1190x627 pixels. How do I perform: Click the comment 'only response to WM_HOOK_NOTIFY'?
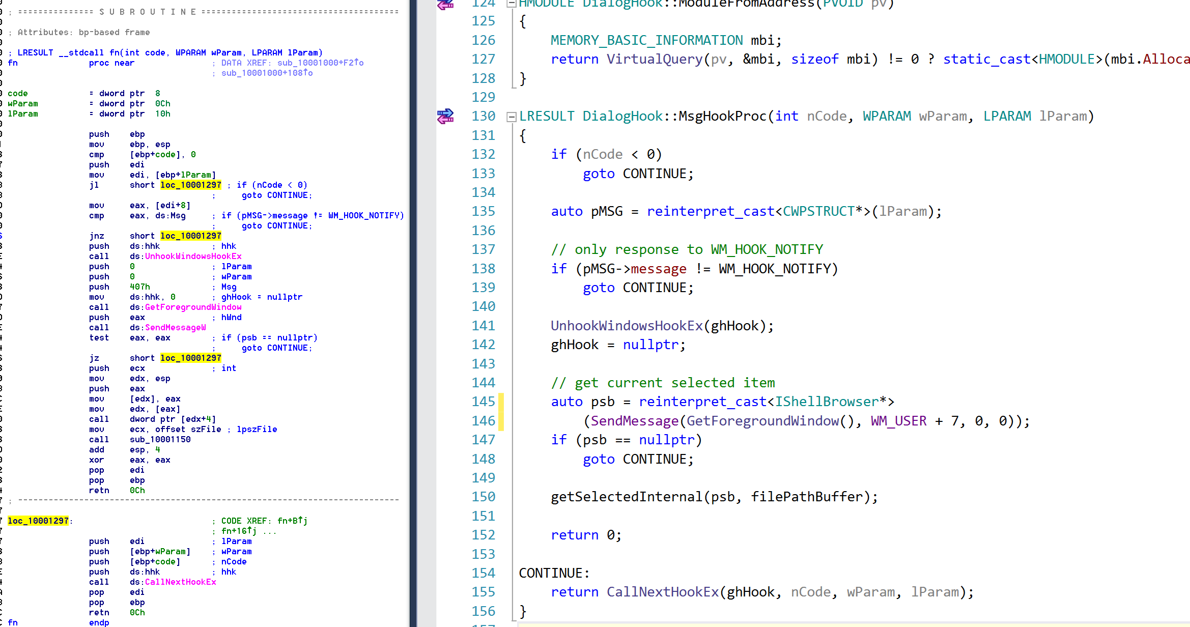[x=687, y=249]
